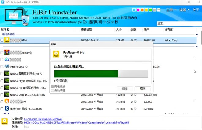This screenshot has width=202, height=130.
Task: Click the 8 项(已找到) status text
Action: click(61, 80)
